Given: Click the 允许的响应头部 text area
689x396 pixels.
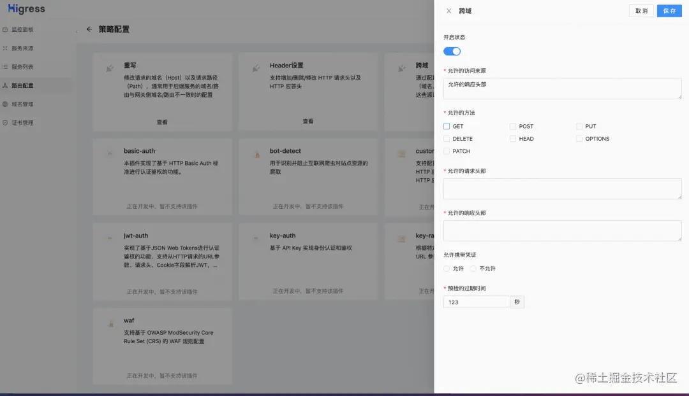Looking at the screenshot, I should (563, 230).
